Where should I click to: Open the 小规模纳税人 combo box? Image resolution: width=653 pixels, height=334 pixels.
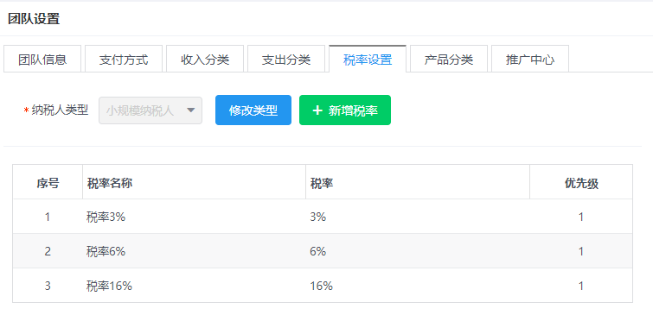[x=150, y=110]
